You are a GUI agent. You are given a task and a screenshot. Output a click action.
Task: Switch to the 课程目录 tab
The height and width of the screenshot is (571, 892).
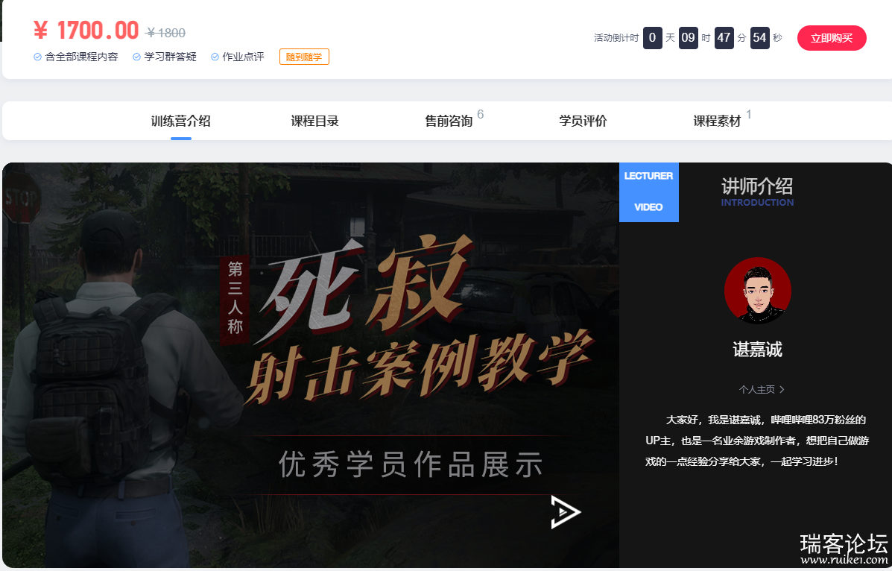[314, 119]
